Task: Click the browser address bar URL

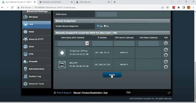Action: point(55,8)
